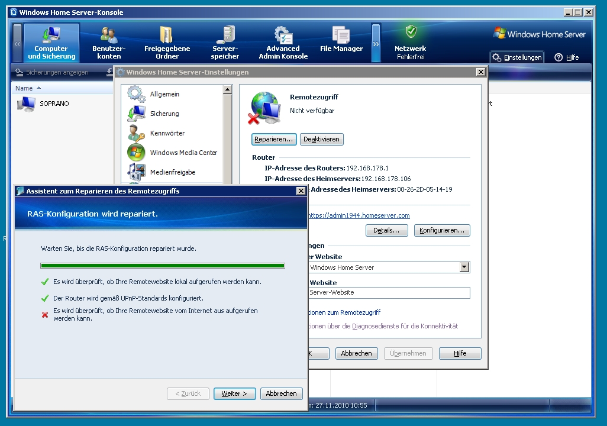607x426 pixels.
Task: Select the SOPRANO computer name
Action: click(54, 104)
